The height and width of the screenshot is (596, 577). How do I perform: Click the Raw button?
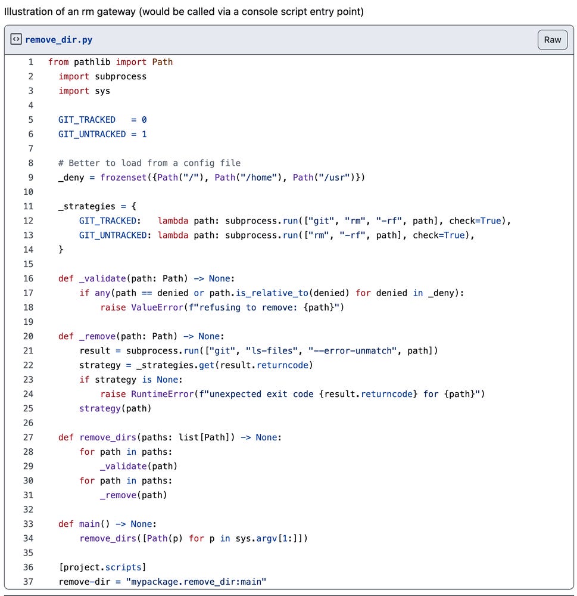[553, 39]
